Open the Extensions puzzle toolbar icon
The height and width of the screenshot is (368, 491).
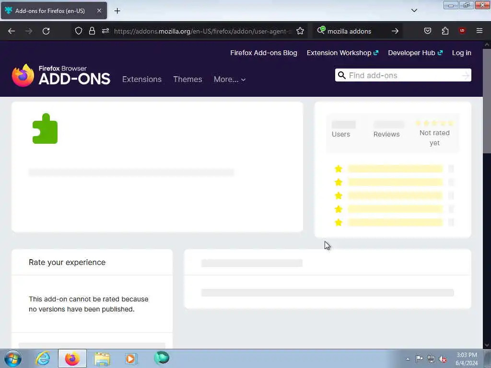click(x=445, y=31)
